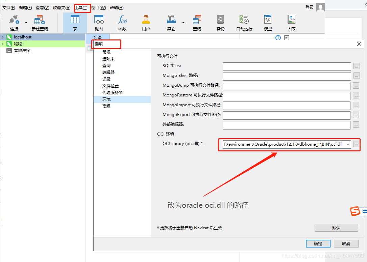
Task: Click the SQL*Plus path input field
Action: pyautogui.click(x=287, y=66)
